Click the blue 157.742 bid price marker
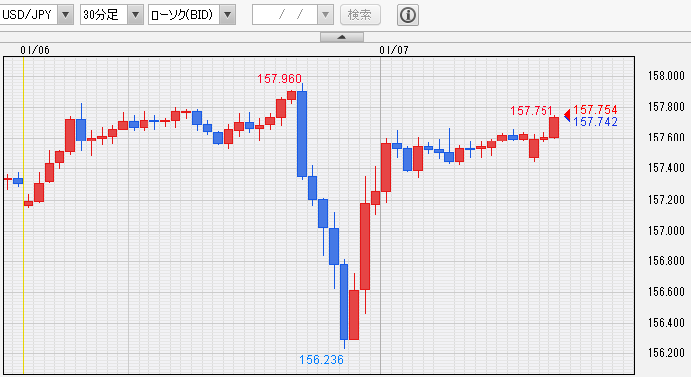The image size is (691, 377). click(x=595, y=121)
